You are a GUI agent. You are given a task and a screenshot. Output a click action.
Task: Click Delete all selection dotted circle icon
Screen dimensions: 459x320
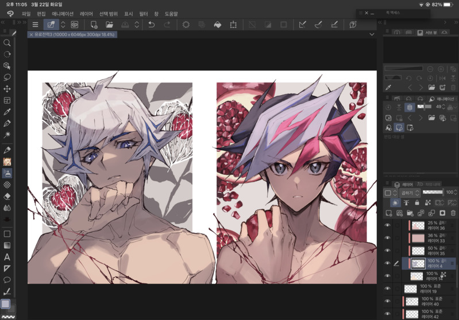(186, 25)
